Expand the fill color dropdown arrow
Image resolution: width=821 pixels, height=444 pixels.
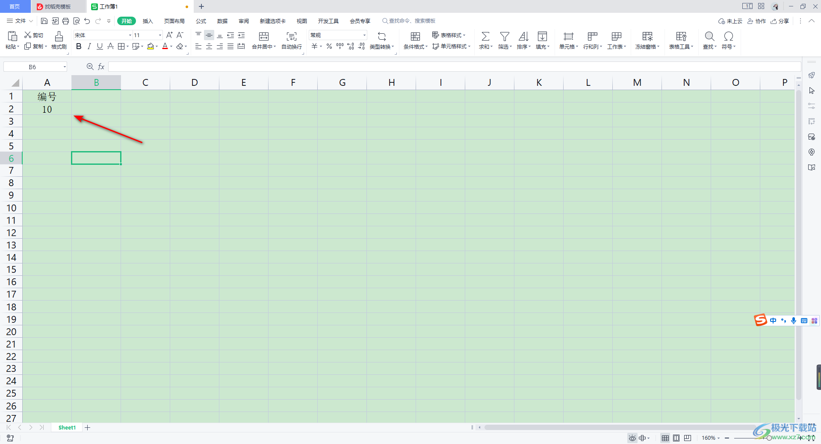(157, 47)
